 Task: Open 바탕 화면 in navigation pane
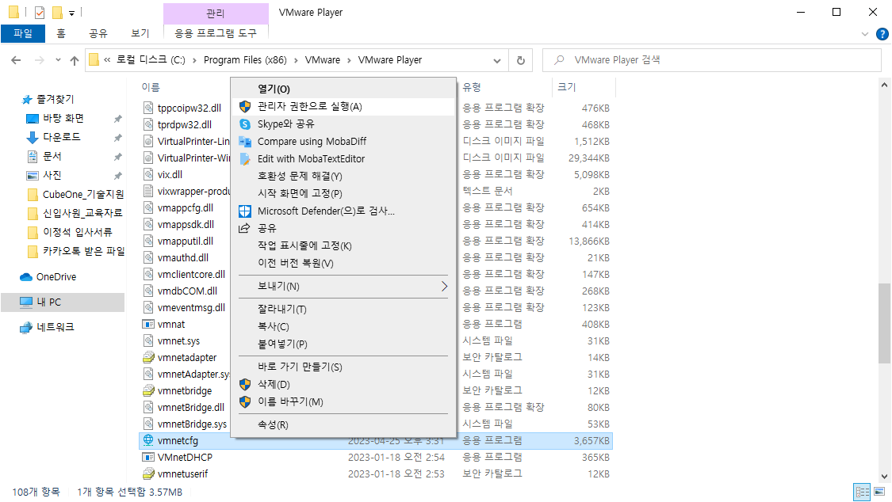[63, 118]
